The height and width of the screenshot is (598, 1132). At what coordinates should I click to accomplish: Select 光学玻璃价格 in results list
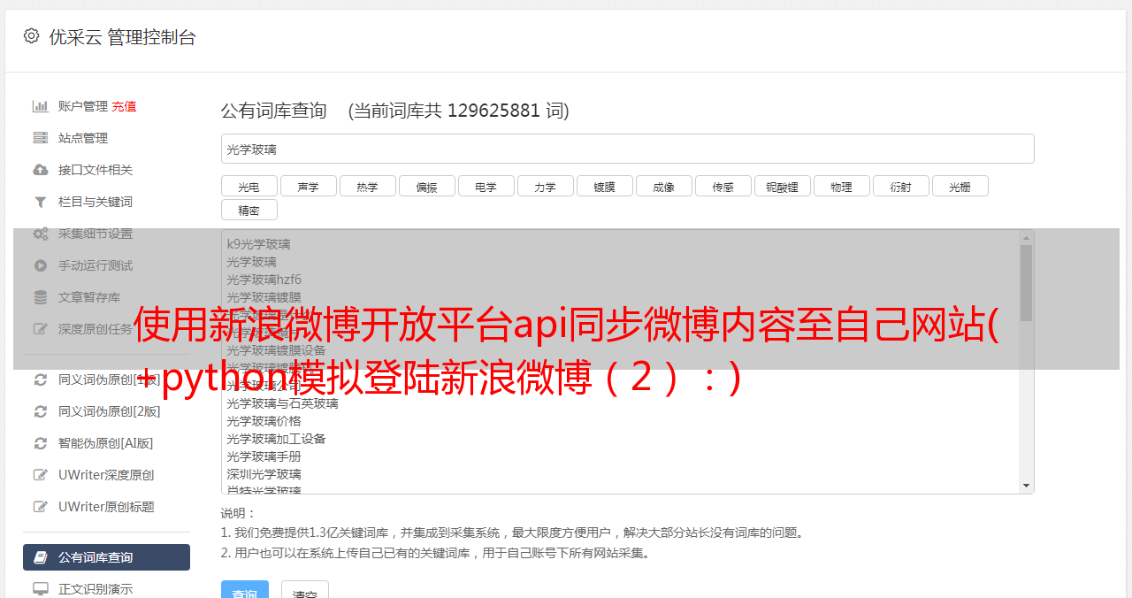coord(264,421)
